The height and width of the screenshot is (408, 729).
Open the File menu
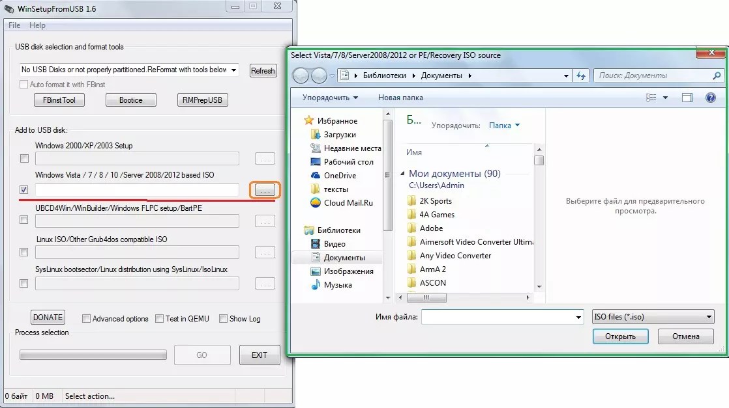coord(14,25)
